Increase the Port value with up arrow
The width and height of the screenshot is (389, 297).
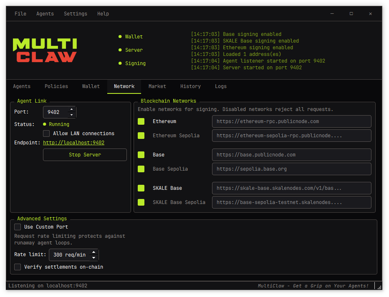(72, 109)
